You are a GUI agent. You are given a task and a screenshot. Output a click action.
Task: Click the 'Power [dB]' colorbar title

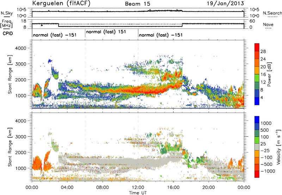click(x=269, y=74)
